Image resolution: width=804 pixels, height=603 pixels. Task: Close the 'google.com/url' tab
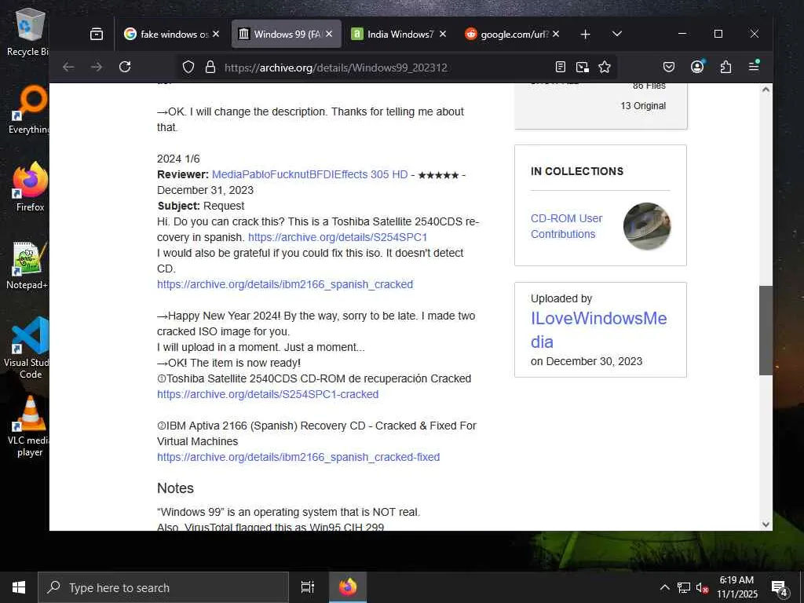tap(557, 34)
